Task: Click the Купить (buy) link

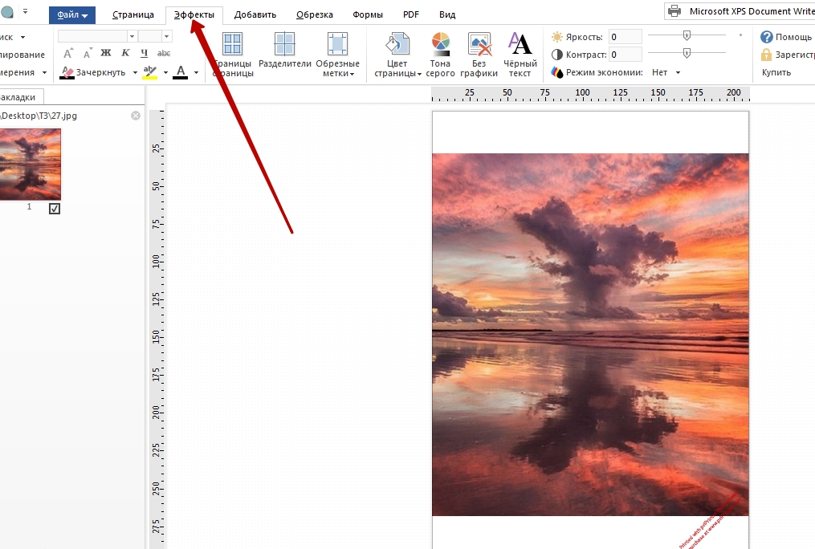Action: [776, 72]
